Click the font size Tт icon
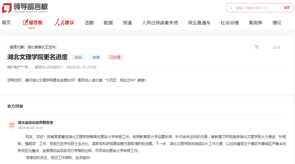Viewport: 295px width, 164px height. [257, 47]
